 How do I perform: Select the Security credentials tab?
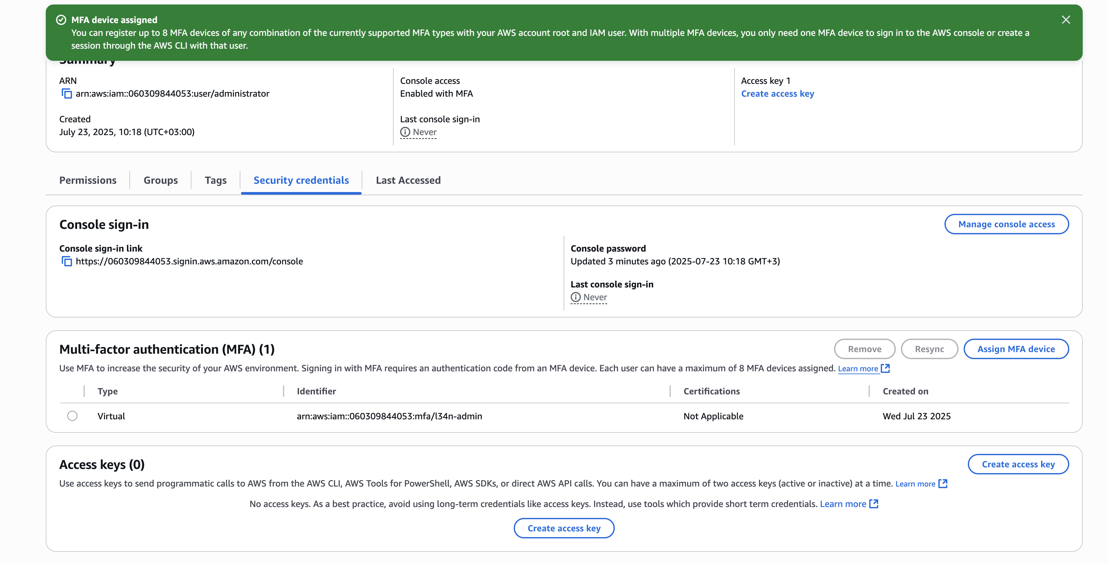pyautogui.click(x=301, y=180)
